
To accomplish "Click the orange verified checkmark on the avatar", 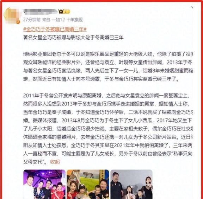I will coord(18,22).
